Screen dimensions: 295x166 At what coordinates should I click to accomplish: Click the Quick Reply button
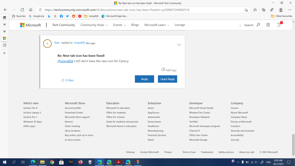tap(167, 79)
